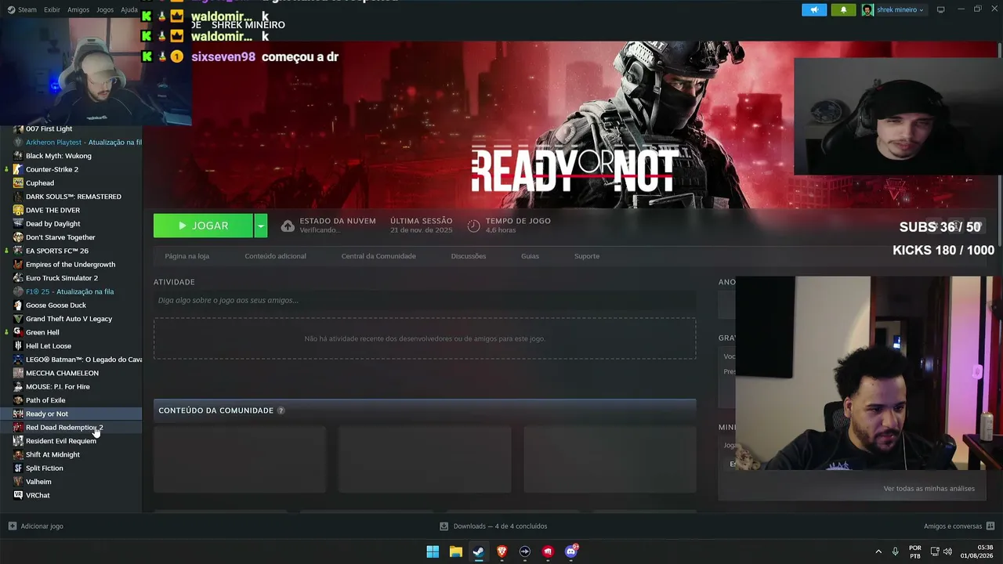Screen dimensions: 1003x564
Task: Select Arkheron Playtest in library
Action: [x=71, y=143]
